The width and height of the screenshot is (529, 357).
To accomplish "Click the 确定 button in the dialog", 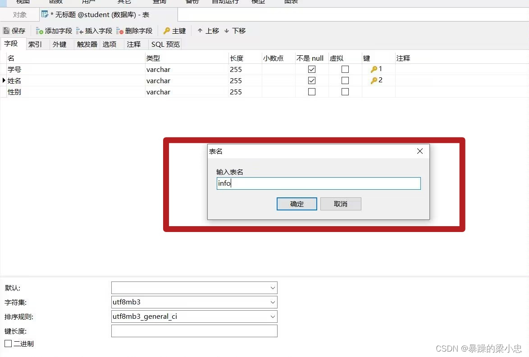I will tap(296, 204).
